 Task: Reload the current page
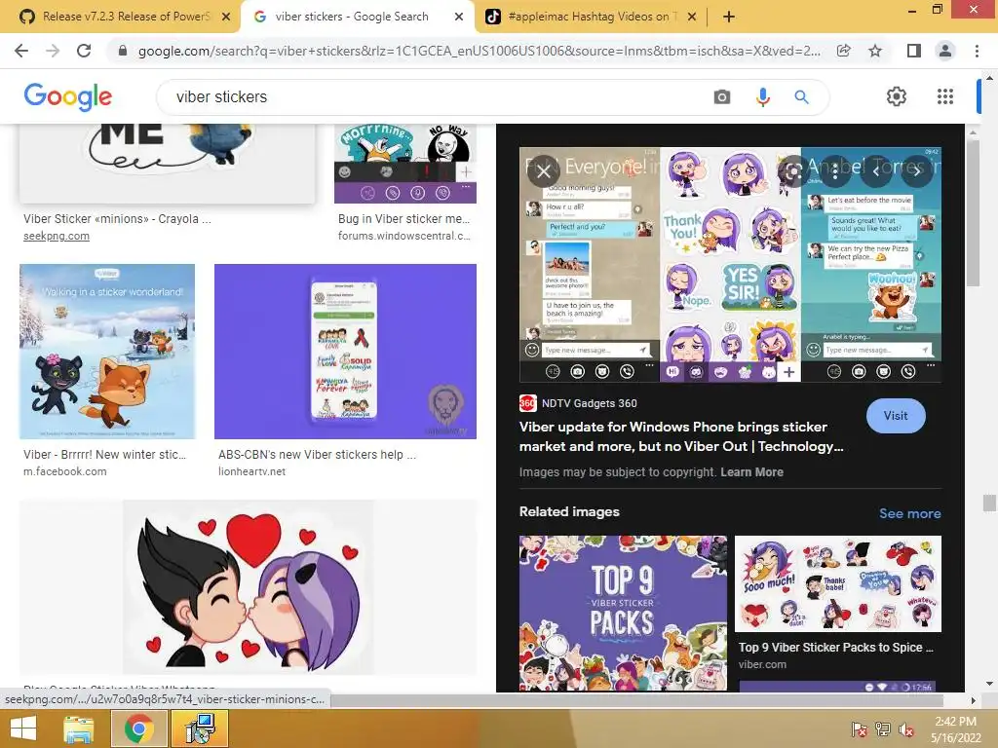tap(84, 51)
